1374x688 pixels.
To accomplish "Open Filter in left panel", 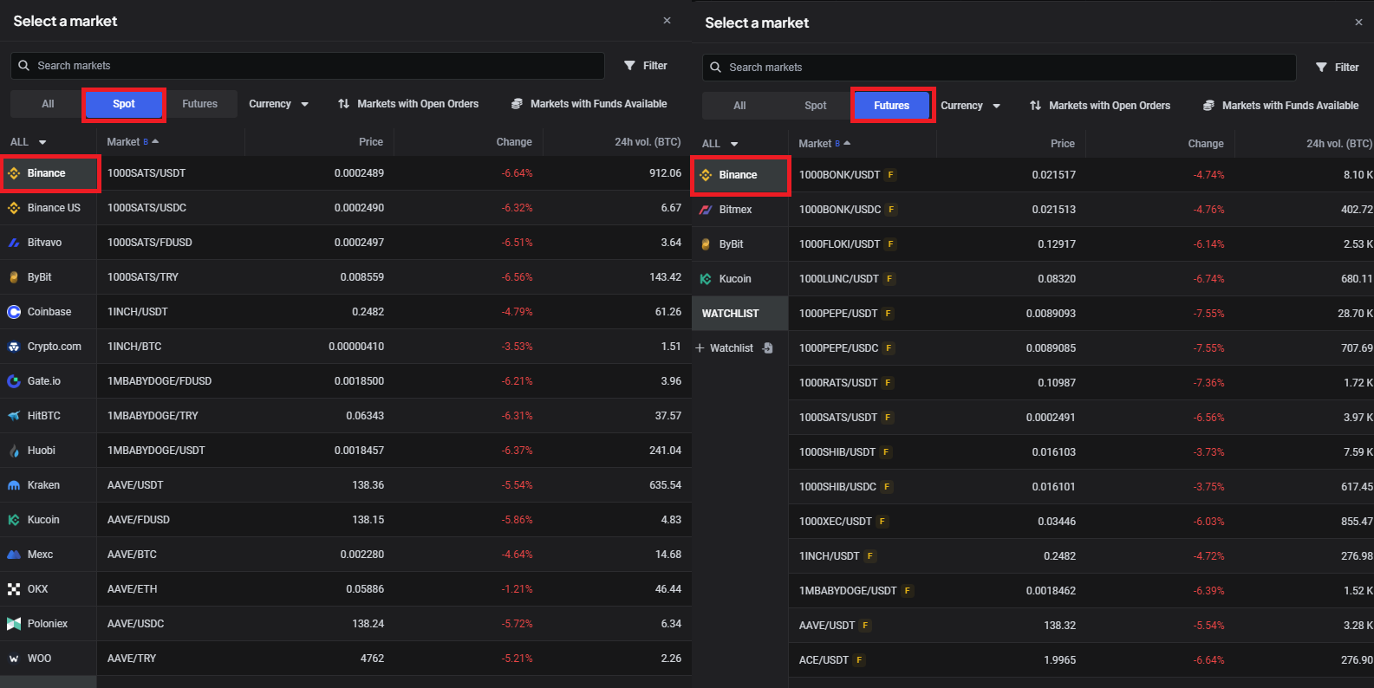I will pyautogui.click(x=646, y=66).
